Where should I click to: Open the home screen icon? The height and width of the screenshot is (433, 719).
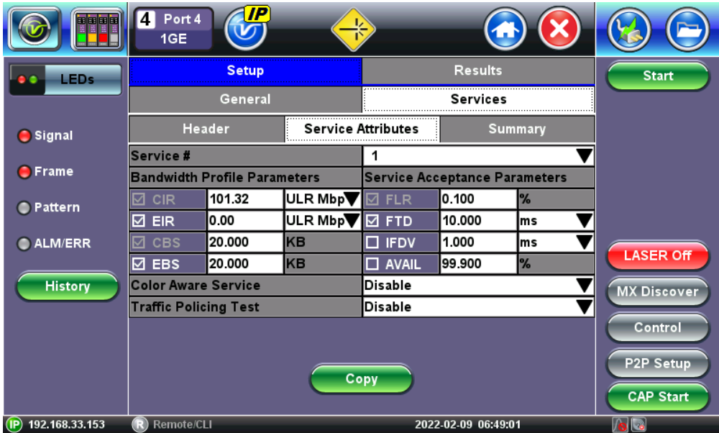pyautogui.click(x=505, y=29)
